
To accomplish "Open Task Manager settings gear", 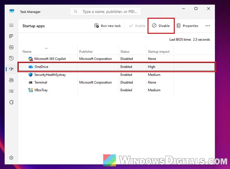I will point(11,158).
